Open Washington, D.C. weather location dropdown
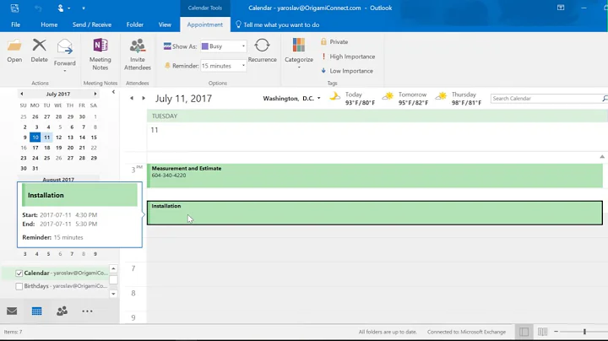This screenshot has height=341, width=608. tap(318, 99)
